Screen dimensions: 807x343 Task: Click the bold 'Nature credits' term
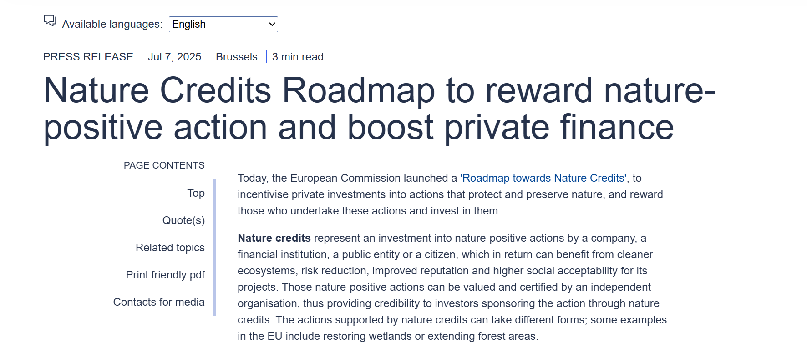pos(274,238)
